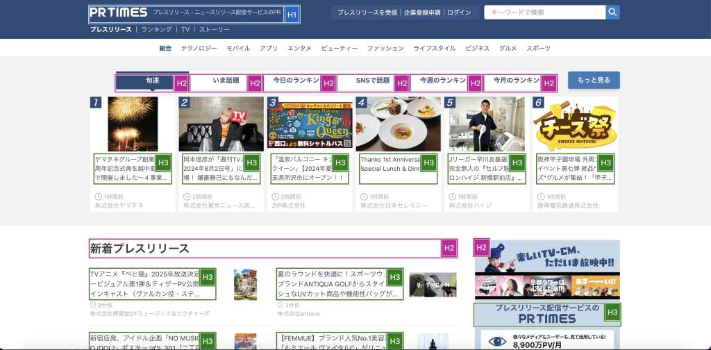The width and height of the screenshot is (711, 350).
Task: Focus the キーワードで検索 search field
Action: click(x=544, y=12)
